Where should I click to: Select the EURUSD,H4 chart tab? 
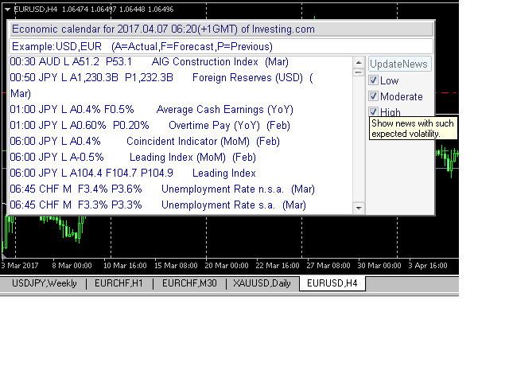331,283
